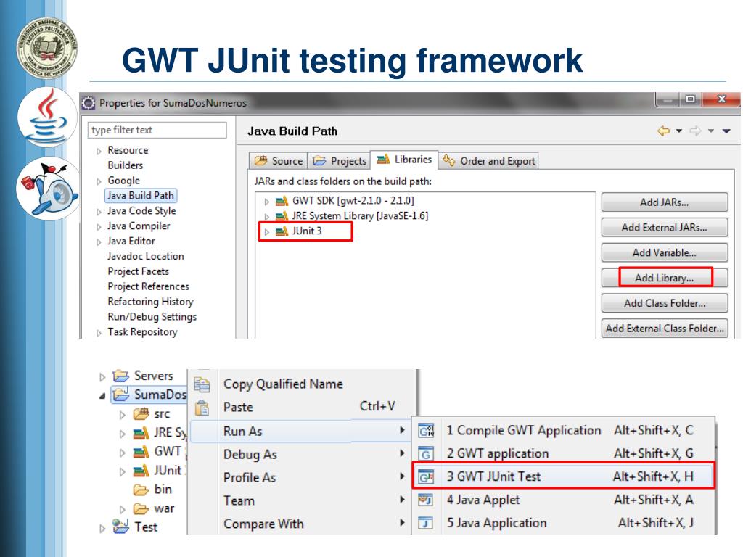743x557 pixels.
Task: Expand the src folder node
Action: [122, 415]
